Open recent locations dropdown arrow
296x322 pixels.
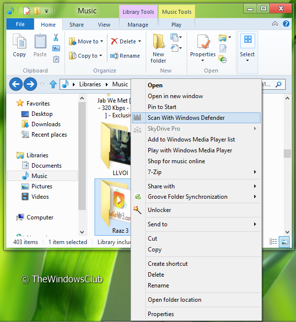tap(42, 84)
